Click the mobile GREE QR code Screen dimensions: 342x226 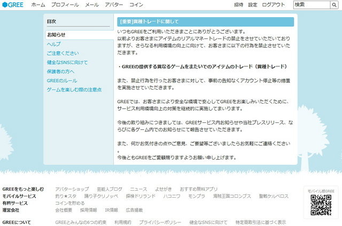(x=321, y=205)
